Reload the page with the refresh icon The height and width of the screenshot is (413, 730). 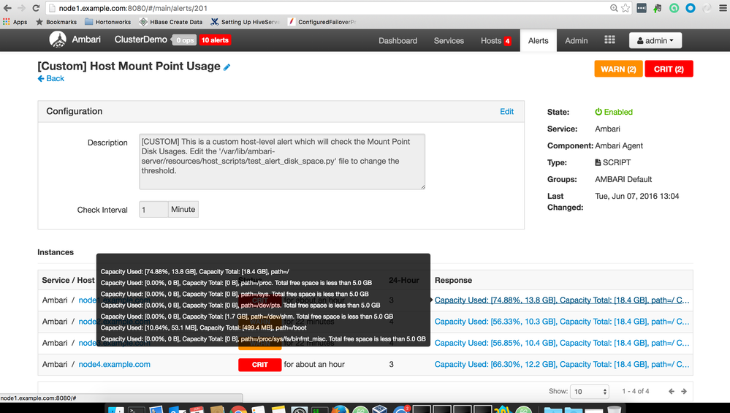coord(36,8)
